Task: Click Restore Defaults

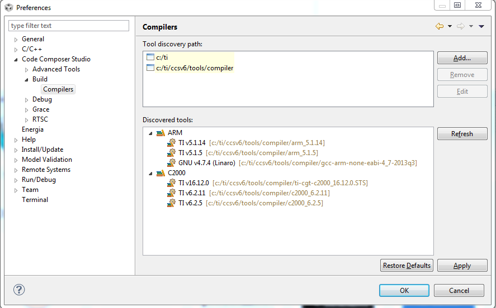Action: tap(407, 266)
